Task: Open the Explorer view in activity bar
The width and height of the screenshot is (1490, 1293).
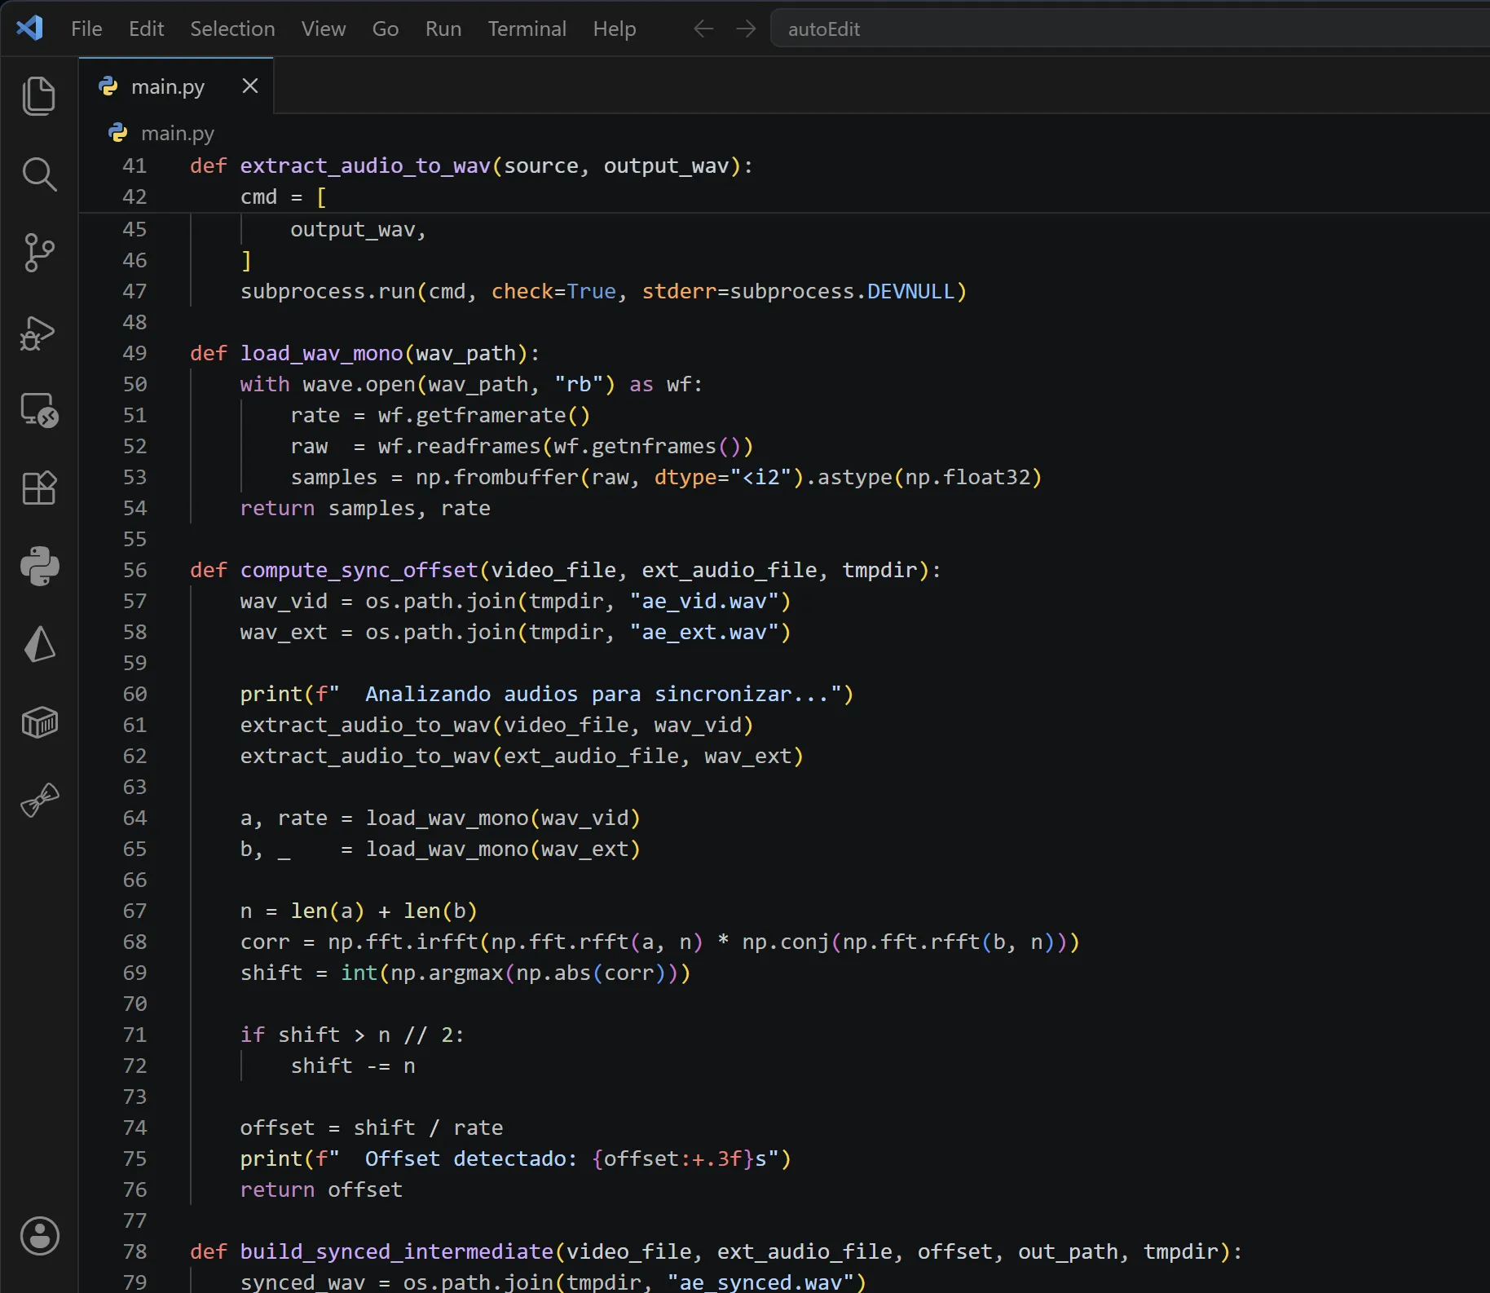Action: (x=39, y=96)
